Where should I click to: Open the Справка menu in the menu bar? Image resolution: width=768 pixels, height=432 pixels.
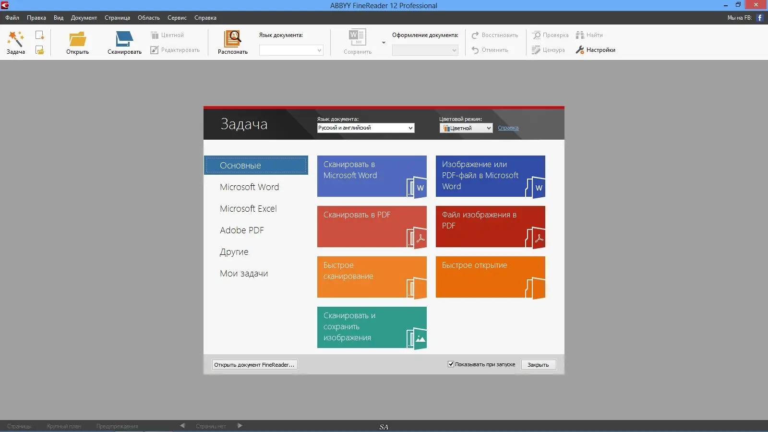click(205, 18)
